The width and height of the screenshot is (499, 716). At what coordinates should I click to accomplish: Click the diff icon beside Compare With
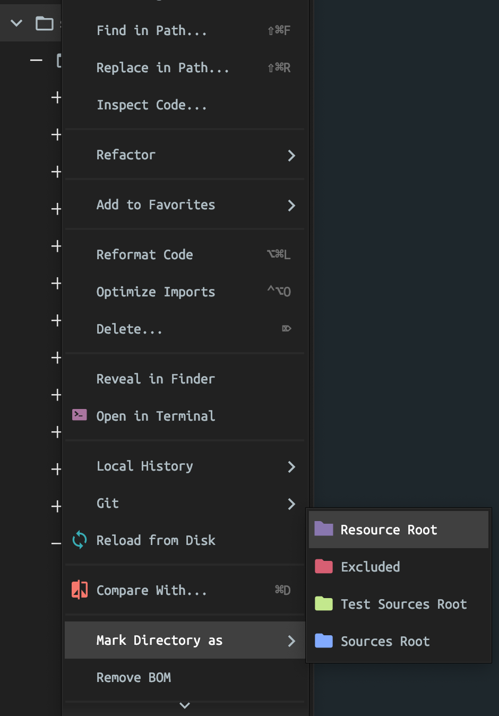79,590
